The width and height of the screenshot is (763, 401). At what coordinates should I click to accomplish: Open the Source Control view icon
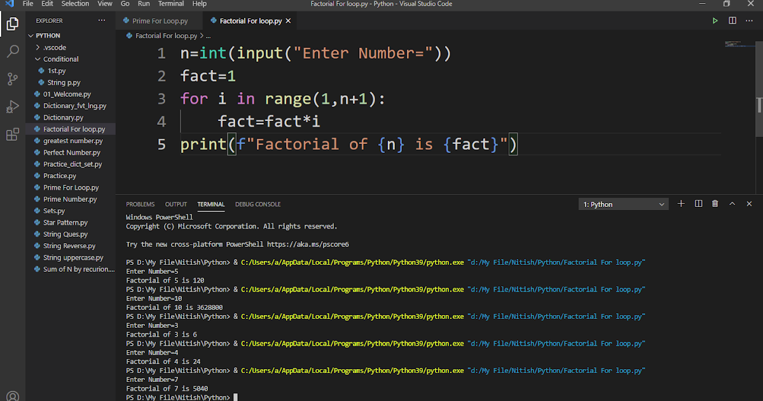[x=12, y=79]
